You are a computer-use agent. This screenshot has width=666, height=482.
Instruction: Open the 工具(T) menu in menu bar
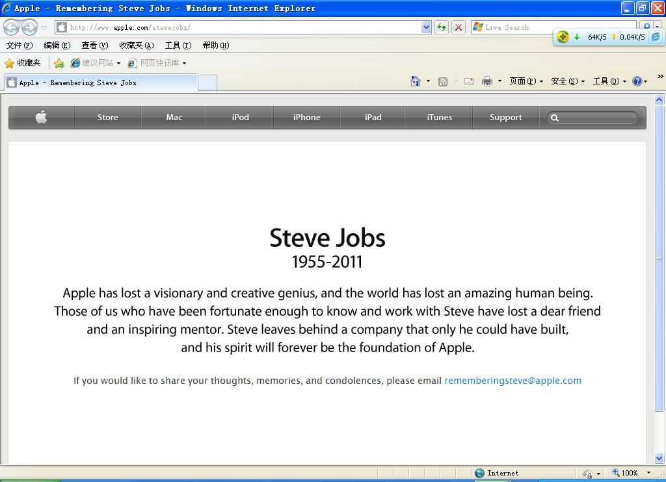click(178, 45)
